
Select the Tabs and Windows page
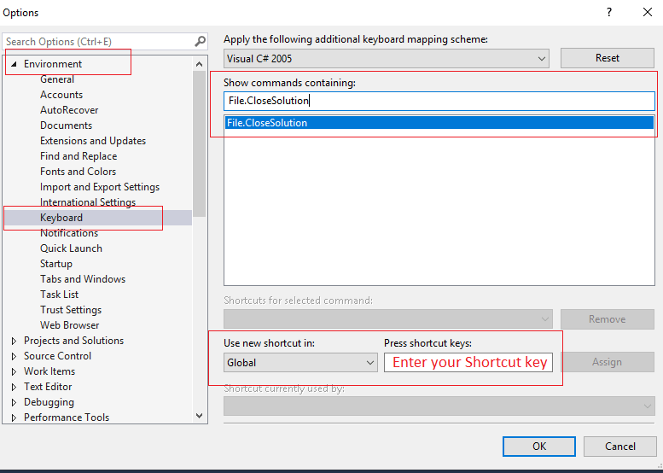[83, 279]
